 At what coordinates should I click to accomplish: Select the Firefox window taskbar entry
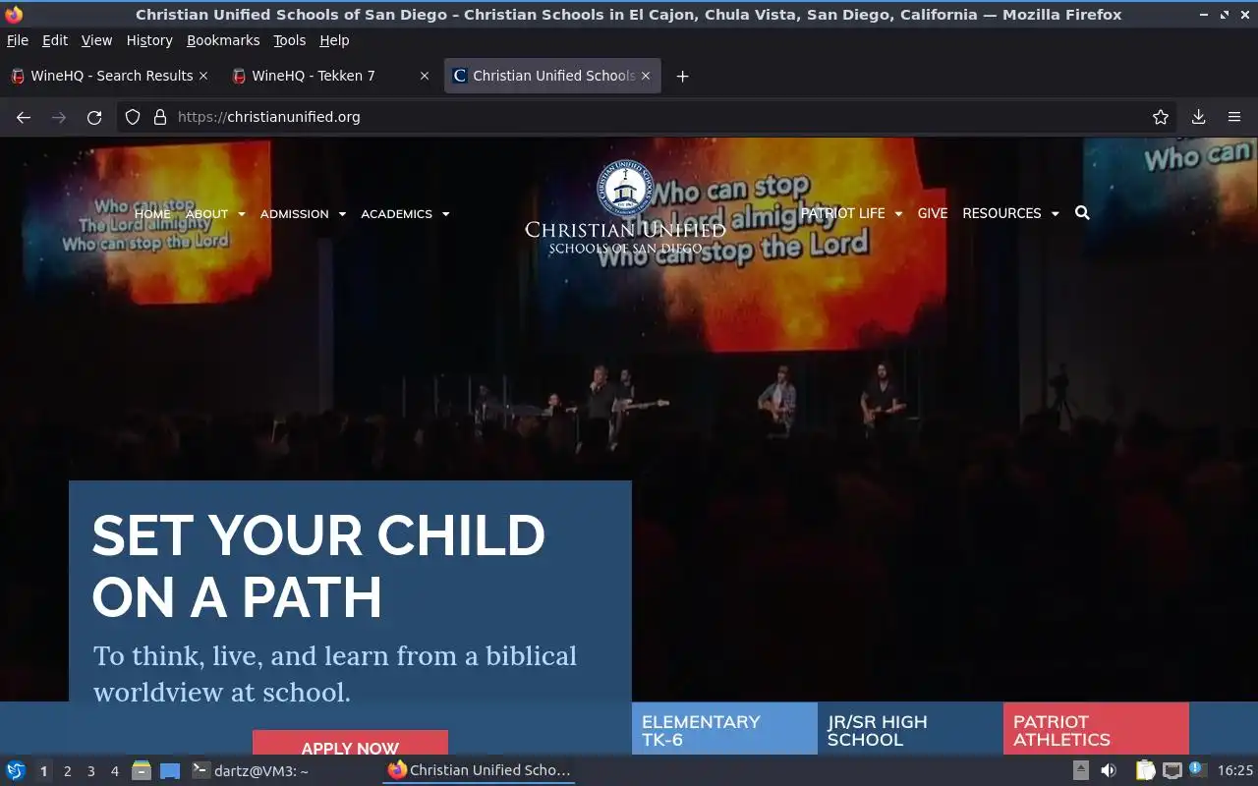[x=479, y=771]
